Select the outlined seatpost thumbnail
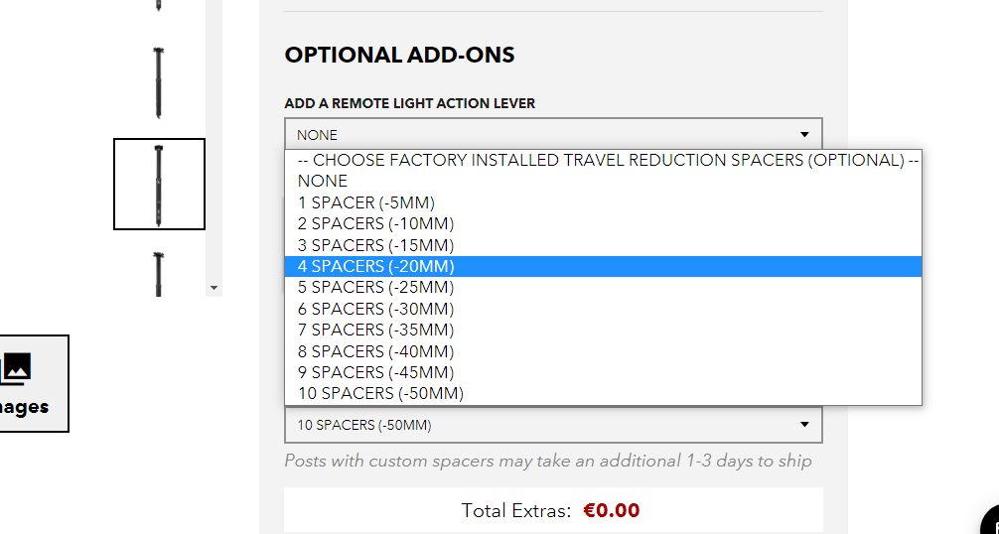The width and height of the screenshot is (999, 534). [159, 184]
